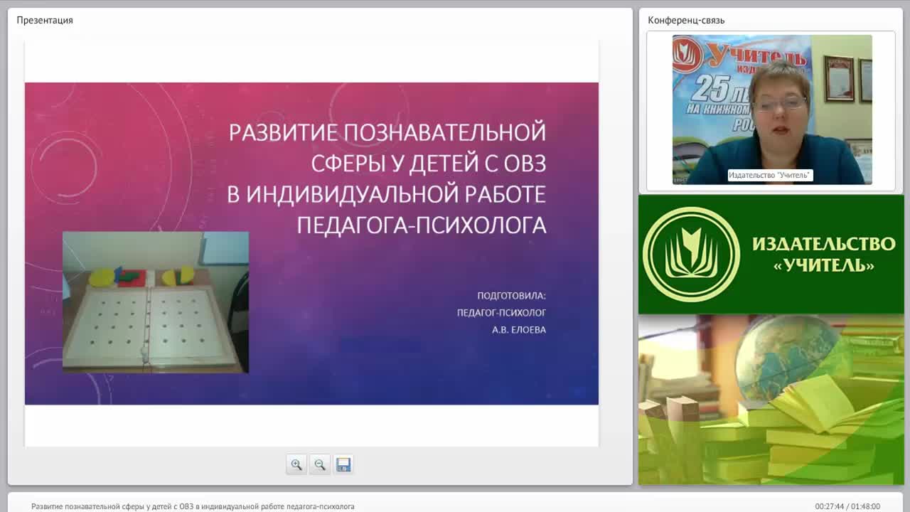This screenshot has width=910, height=512.
Task: Click the playback time 00:27:44 / 01:48:00
Action: 847,506
